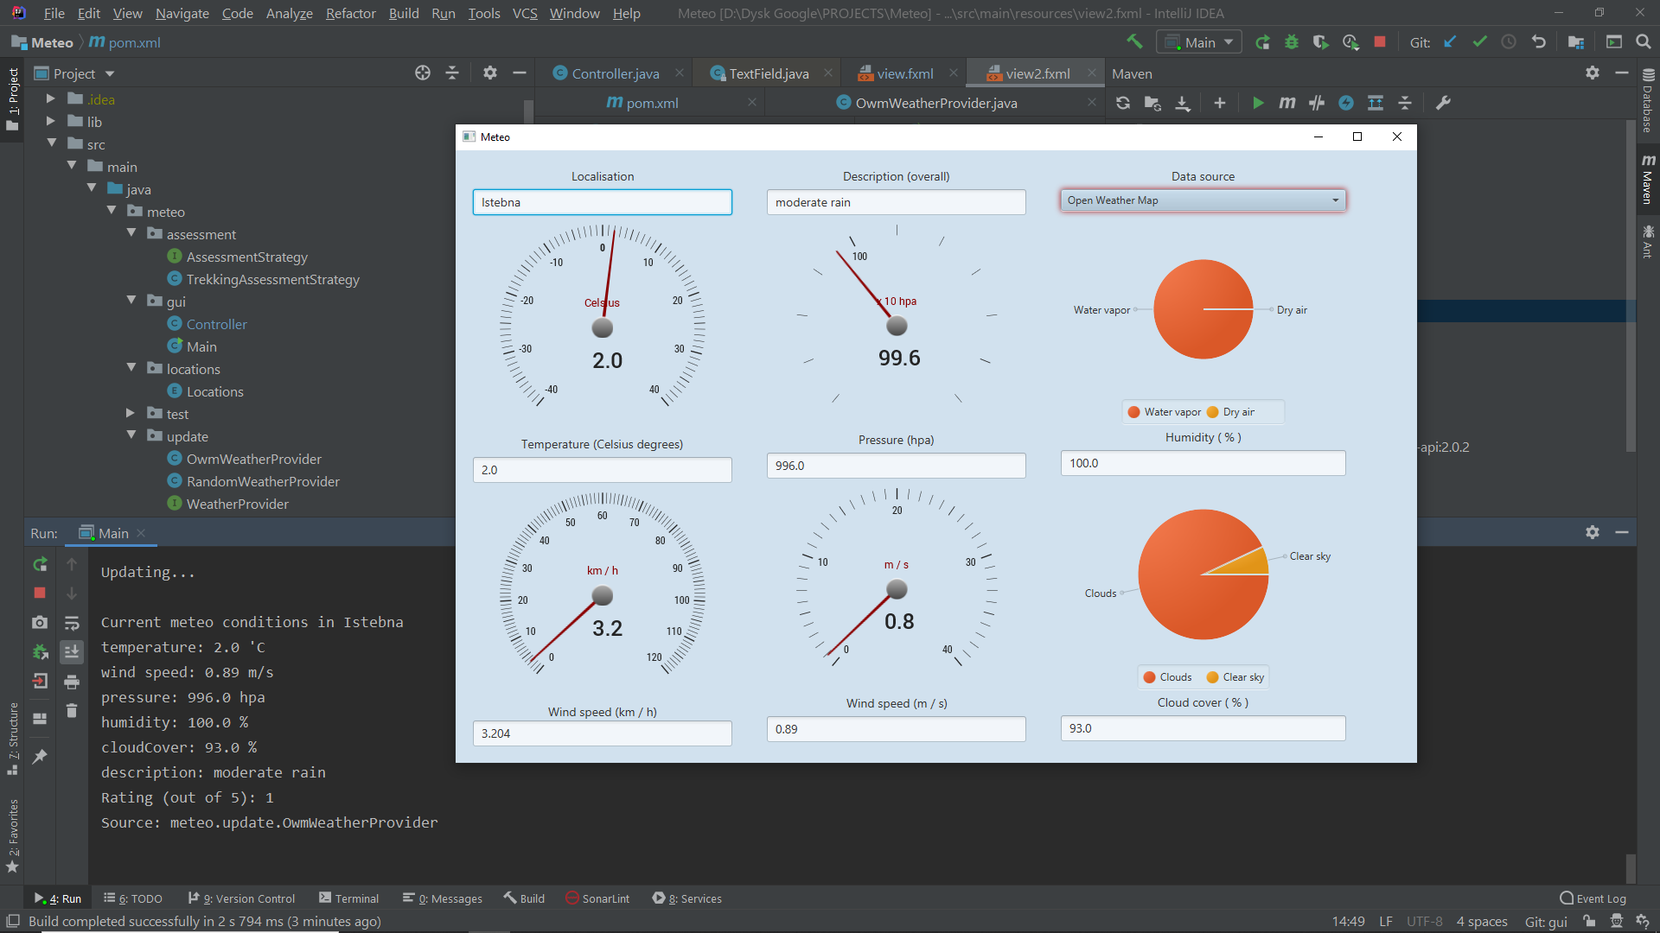This screenshot has width=1660, height=933.
Task: Rerun Main in the Run panel
Action: 40,564
